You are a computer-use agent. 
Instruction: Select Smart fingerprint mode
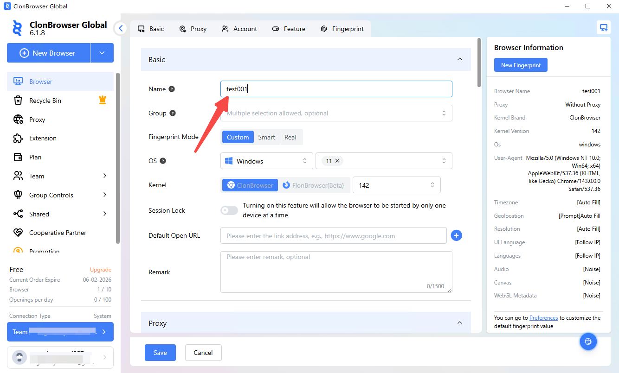pos(266,137)
